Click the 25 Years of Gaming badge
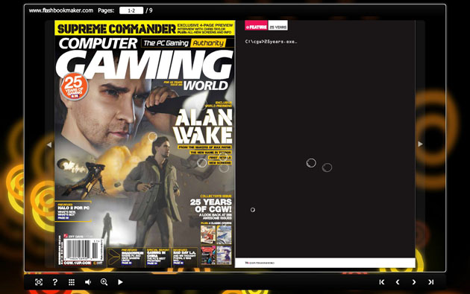The height and width of the screenshot is (294, 470). click(74, 86)
